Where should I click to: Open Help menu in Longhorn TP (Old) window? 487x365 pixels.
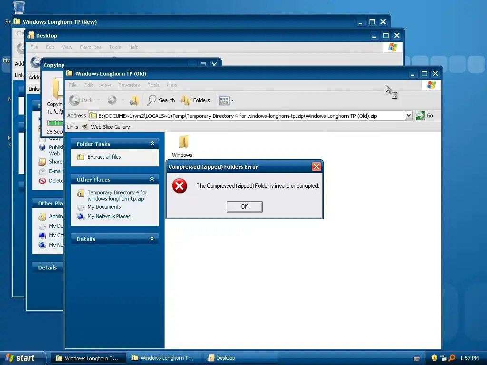[x=172, y=85]
